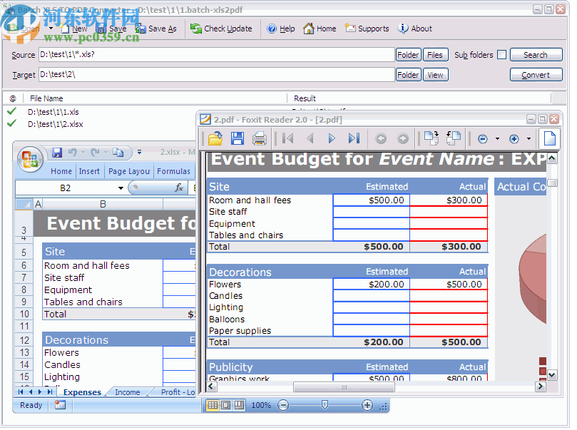Switch to Normal view in Excel status bar
The image size is (577, 430).
tap(212, 405)
